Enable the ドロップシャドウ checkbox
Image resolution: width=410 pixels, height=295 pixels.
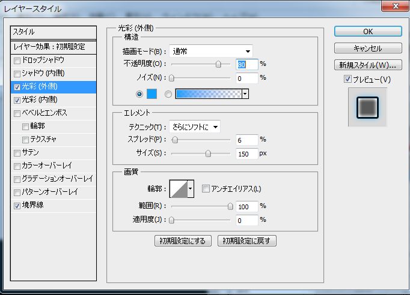click(17, 61)
